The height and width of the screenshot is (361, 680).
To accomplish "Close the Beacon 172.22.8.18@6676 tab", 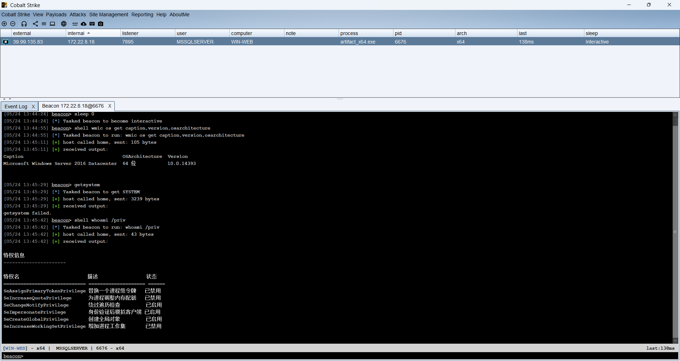I will coord(110,106).
